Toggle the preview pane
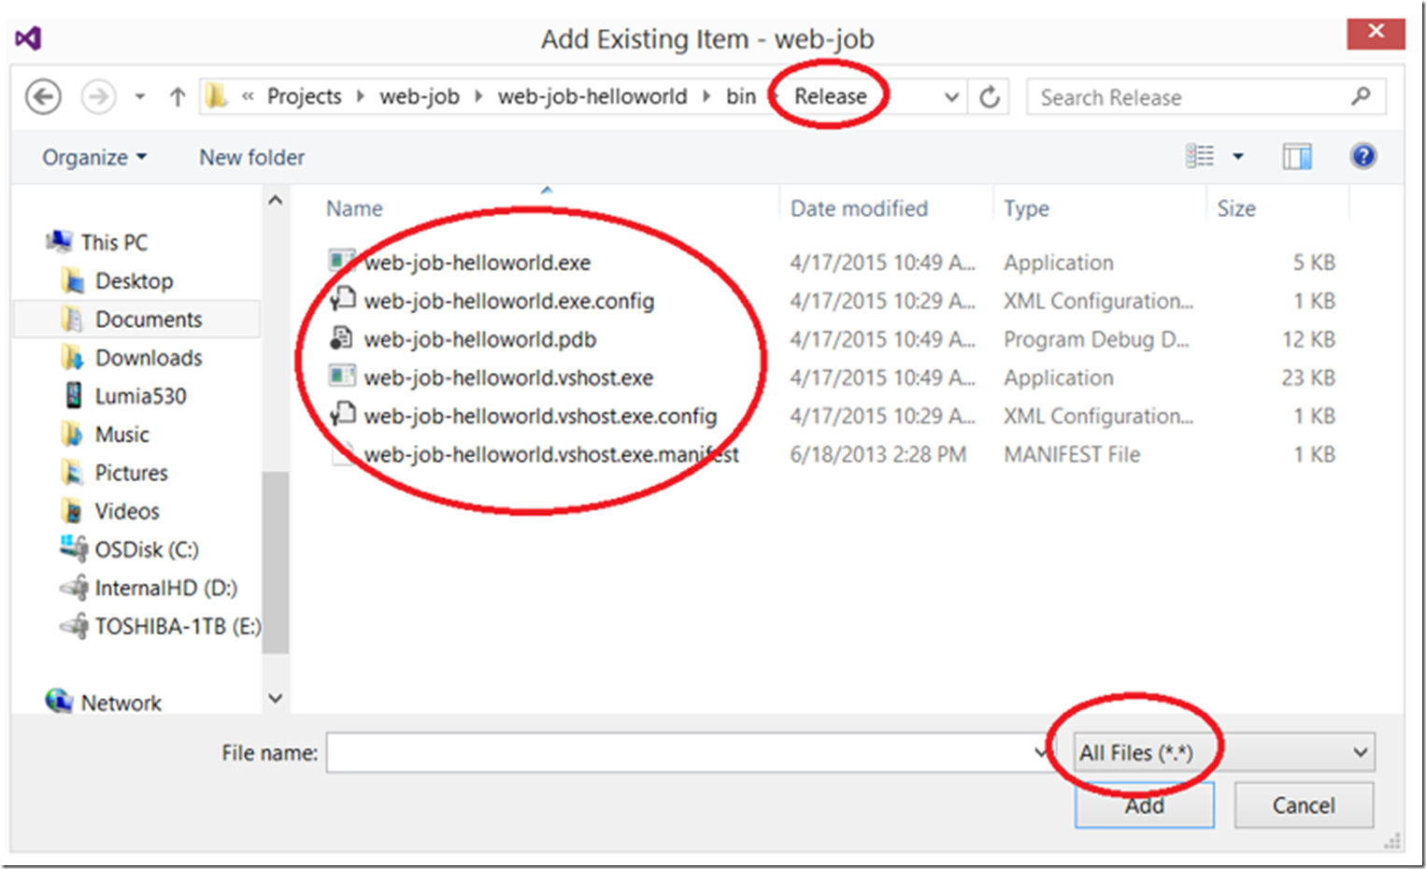This screenshot has height=869, width=1426. pos(1296,157)
